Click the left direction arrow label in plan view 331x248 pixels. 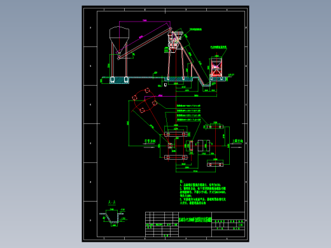[x=150, y=141]
